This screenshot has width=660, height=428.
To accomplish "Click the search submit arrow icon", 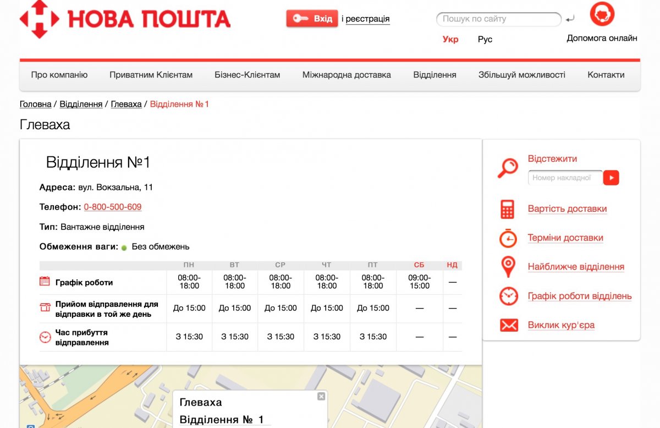I will (570, 19).
